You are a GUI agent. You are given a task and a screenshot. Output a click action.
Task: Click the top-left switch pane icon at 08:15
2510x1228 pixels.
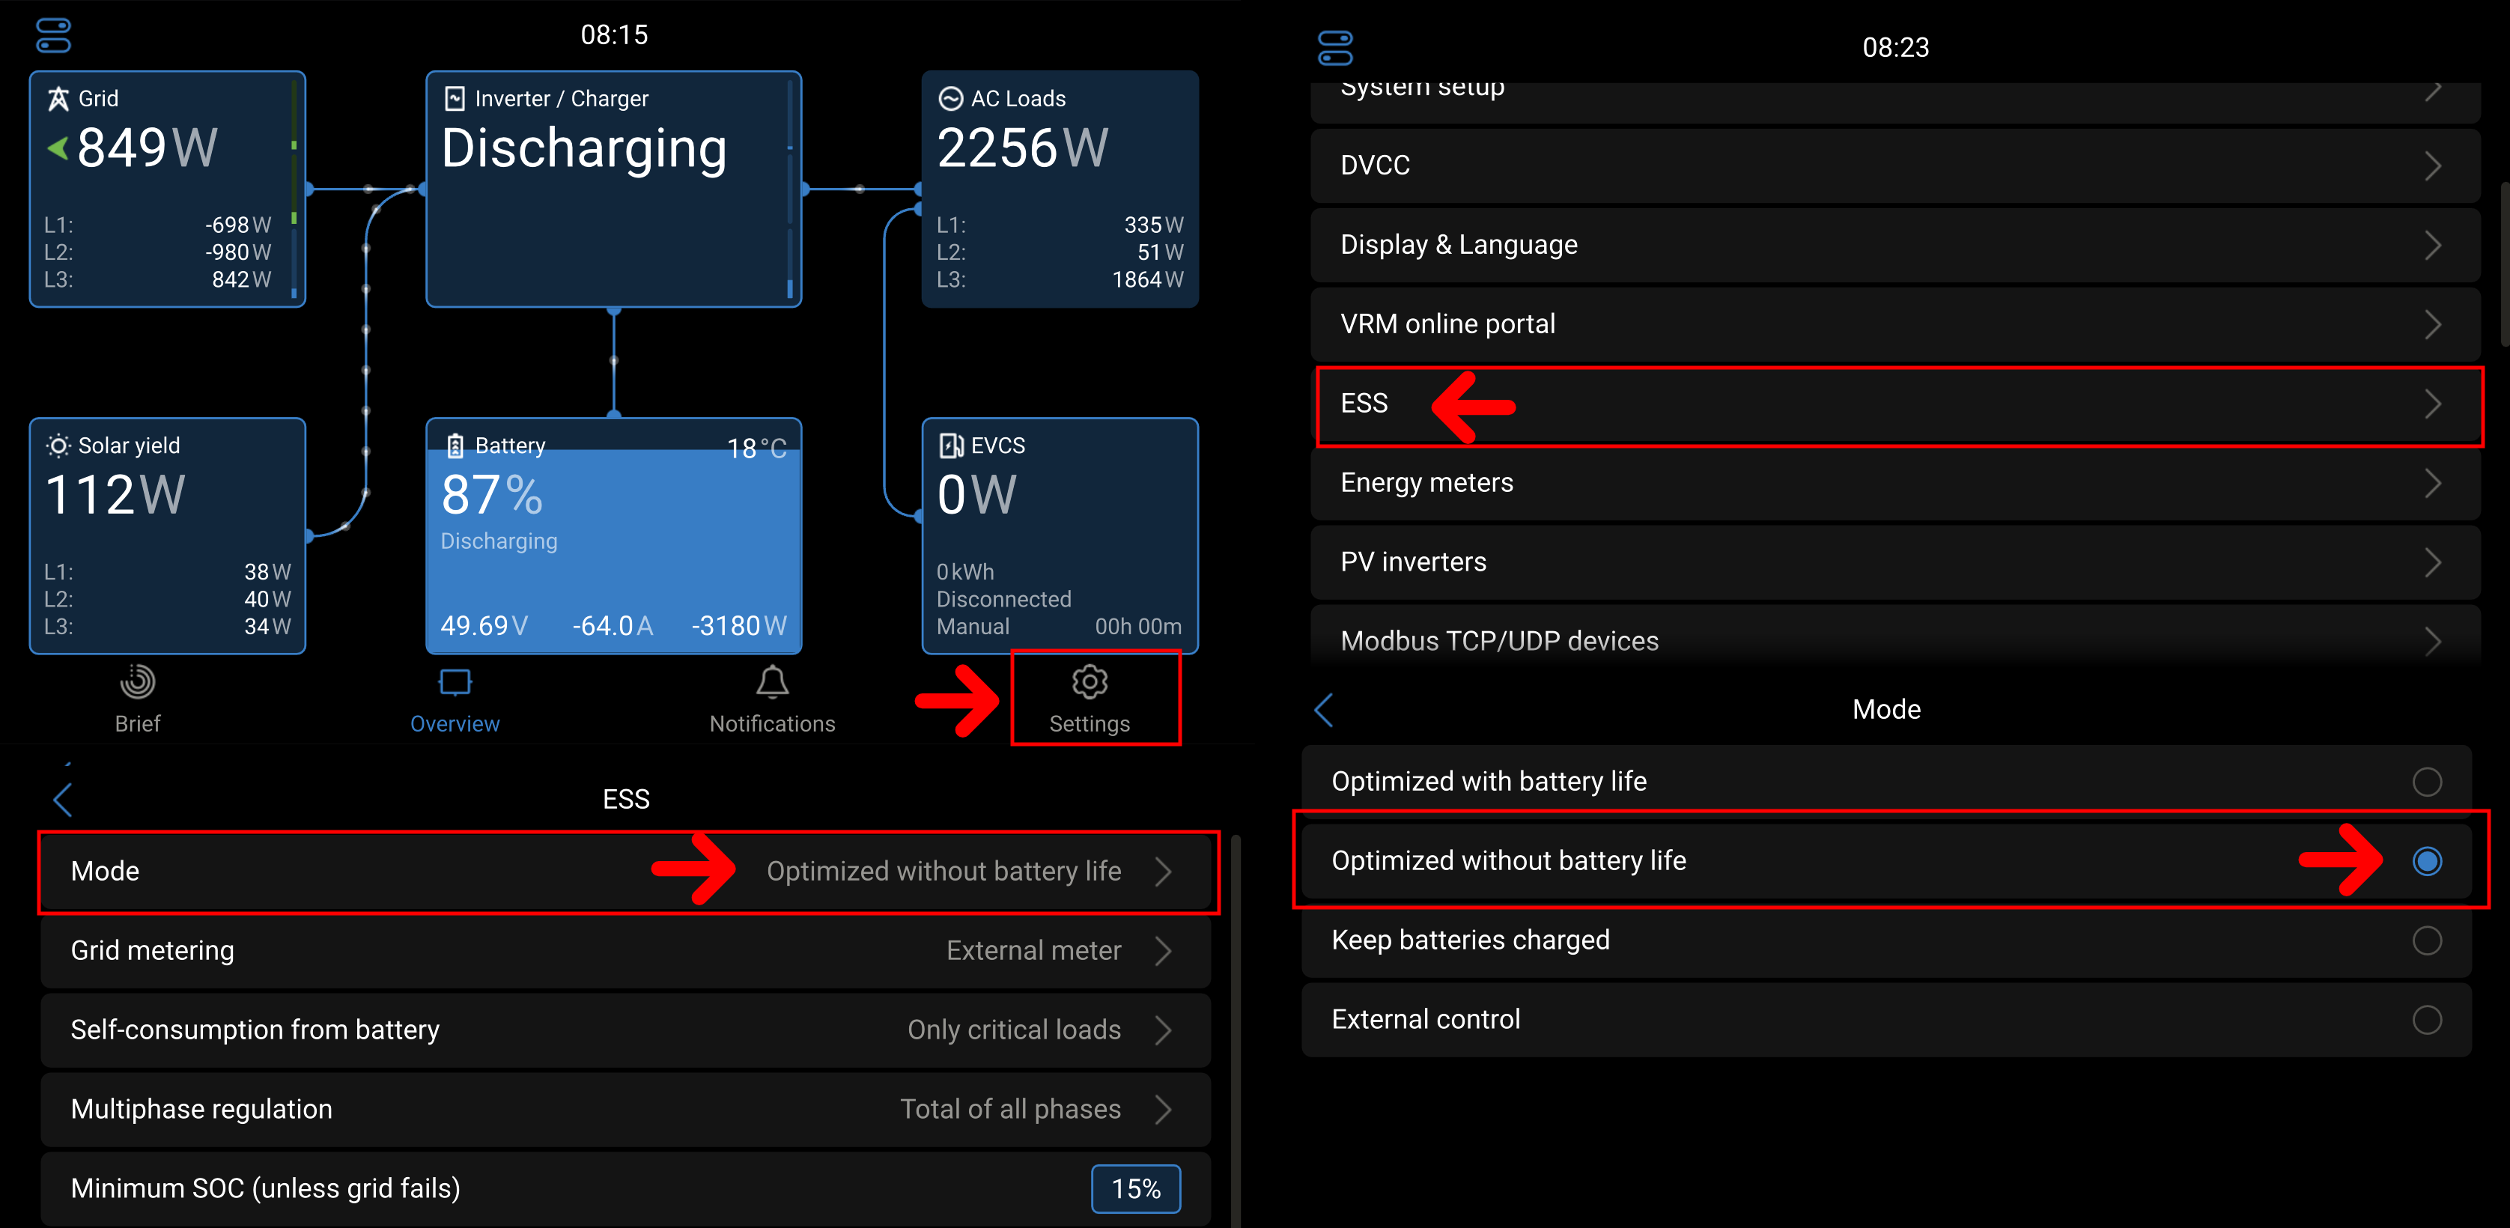coord(54,35)
